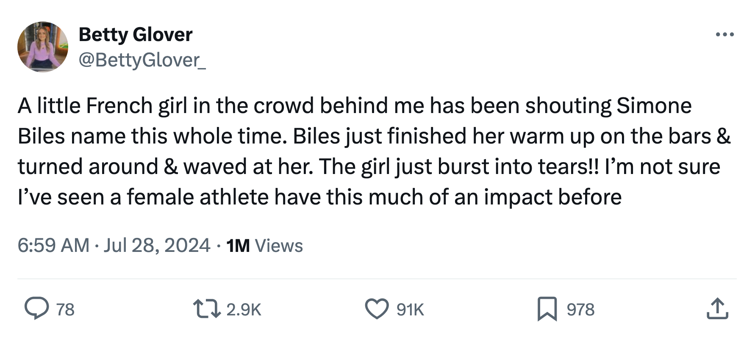The image size is (755, 337).
Task: Click the retweet arrows icon
Action: 206,309
